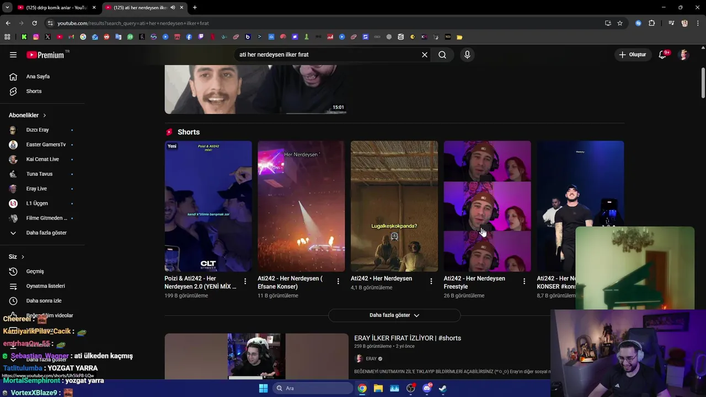
Task: Open the yellow bookmarks folder
Action: tap(459, 37)
